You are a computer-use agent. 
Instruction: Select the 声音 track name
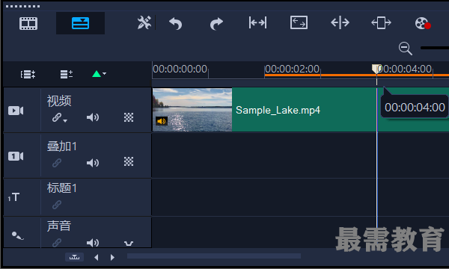(59, 226)
